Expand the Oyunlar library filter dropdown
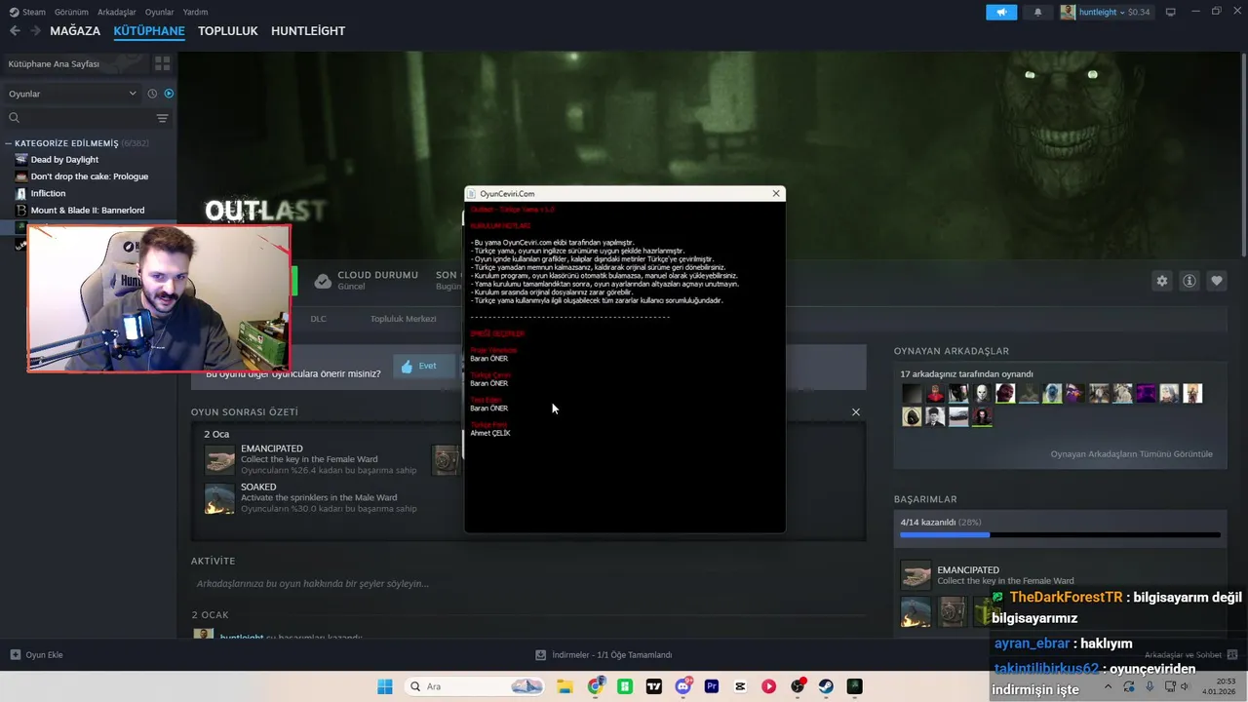This screenshot has height=702, width=1248. pyautogui.click(x=71, y=94)
